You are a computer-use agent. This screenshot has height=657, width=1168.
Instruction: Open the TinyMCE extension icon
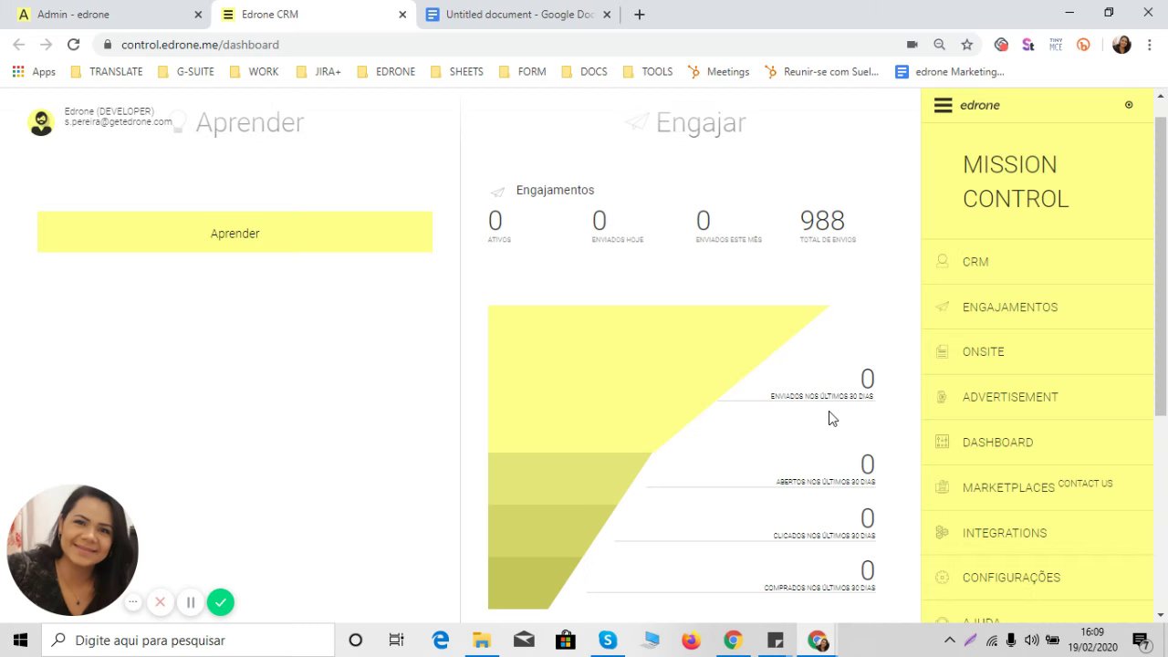point(1056,44)
